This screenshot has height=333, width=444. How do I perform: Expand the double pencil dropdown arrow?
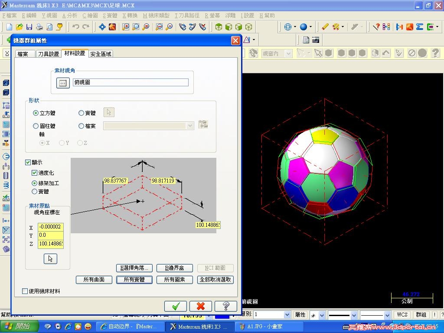pos(343,27)
